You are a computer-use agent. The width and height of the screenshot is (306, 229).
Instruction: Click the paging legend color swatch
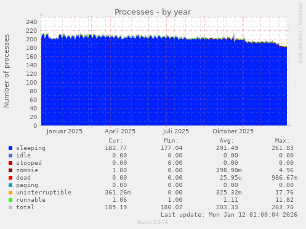click(10, 185)
